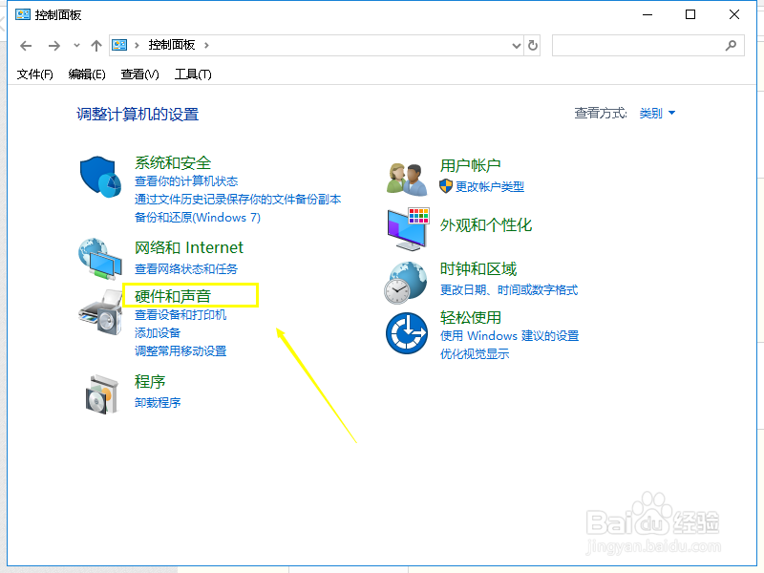Open the 查看方式 类别 dropdown
This screenshot has width=764, height=573.
(656, 112)
